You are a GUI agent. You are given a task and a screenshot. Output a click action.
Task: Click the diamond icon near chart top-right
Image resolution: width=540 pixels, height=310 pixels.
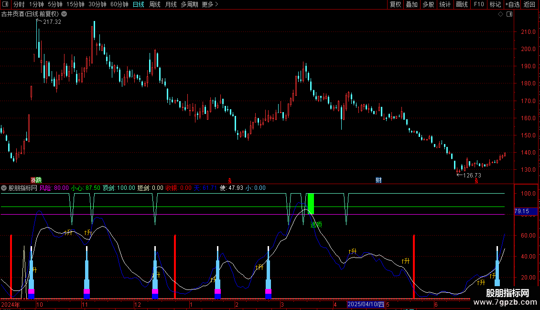pos(500,14)
